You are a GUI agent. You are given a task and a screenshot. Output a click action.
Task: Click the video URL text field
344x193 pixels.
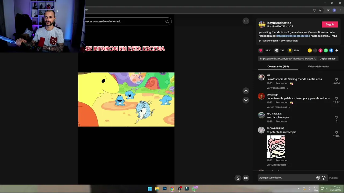[x=288, y=58]
